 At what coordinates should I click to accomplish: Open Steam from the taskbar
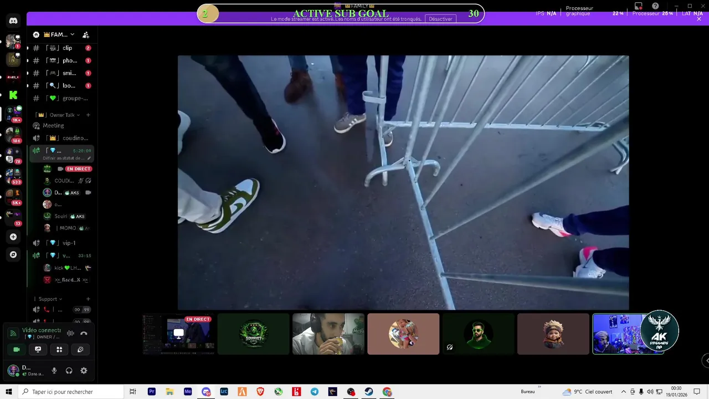(369, 392)
